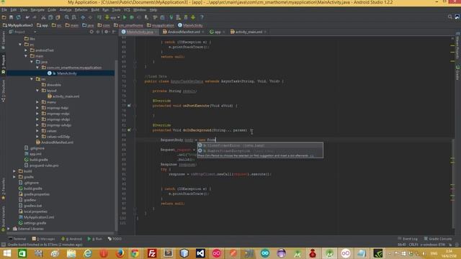This screenshot has height=259, width=461.
Task: Open the app run configuration dropdown
Action: tap(112, 17)
